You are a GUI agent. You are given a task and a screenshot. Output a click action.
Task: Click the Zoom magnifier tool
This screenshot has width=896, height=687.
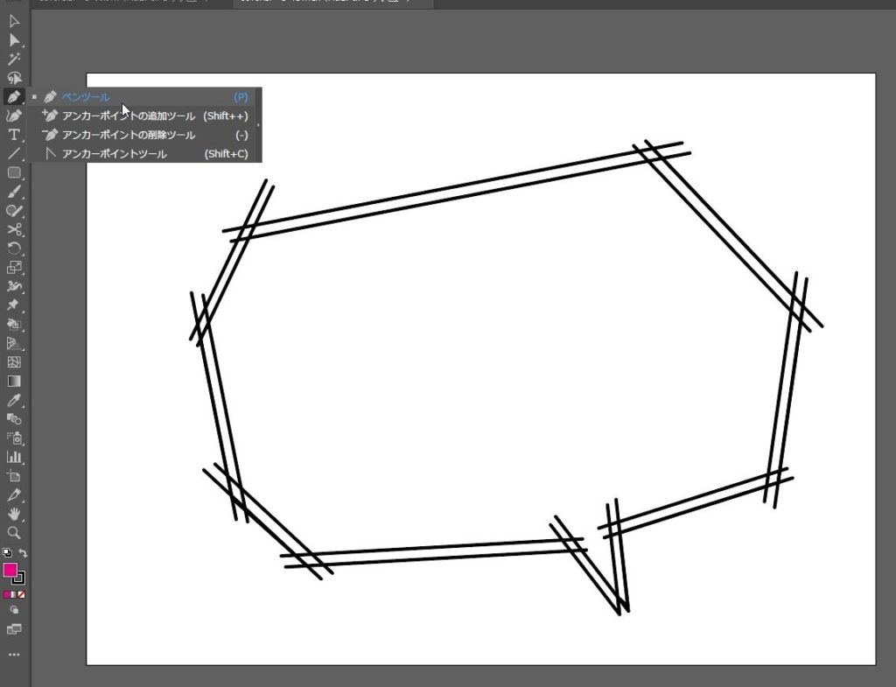point(14,533)
